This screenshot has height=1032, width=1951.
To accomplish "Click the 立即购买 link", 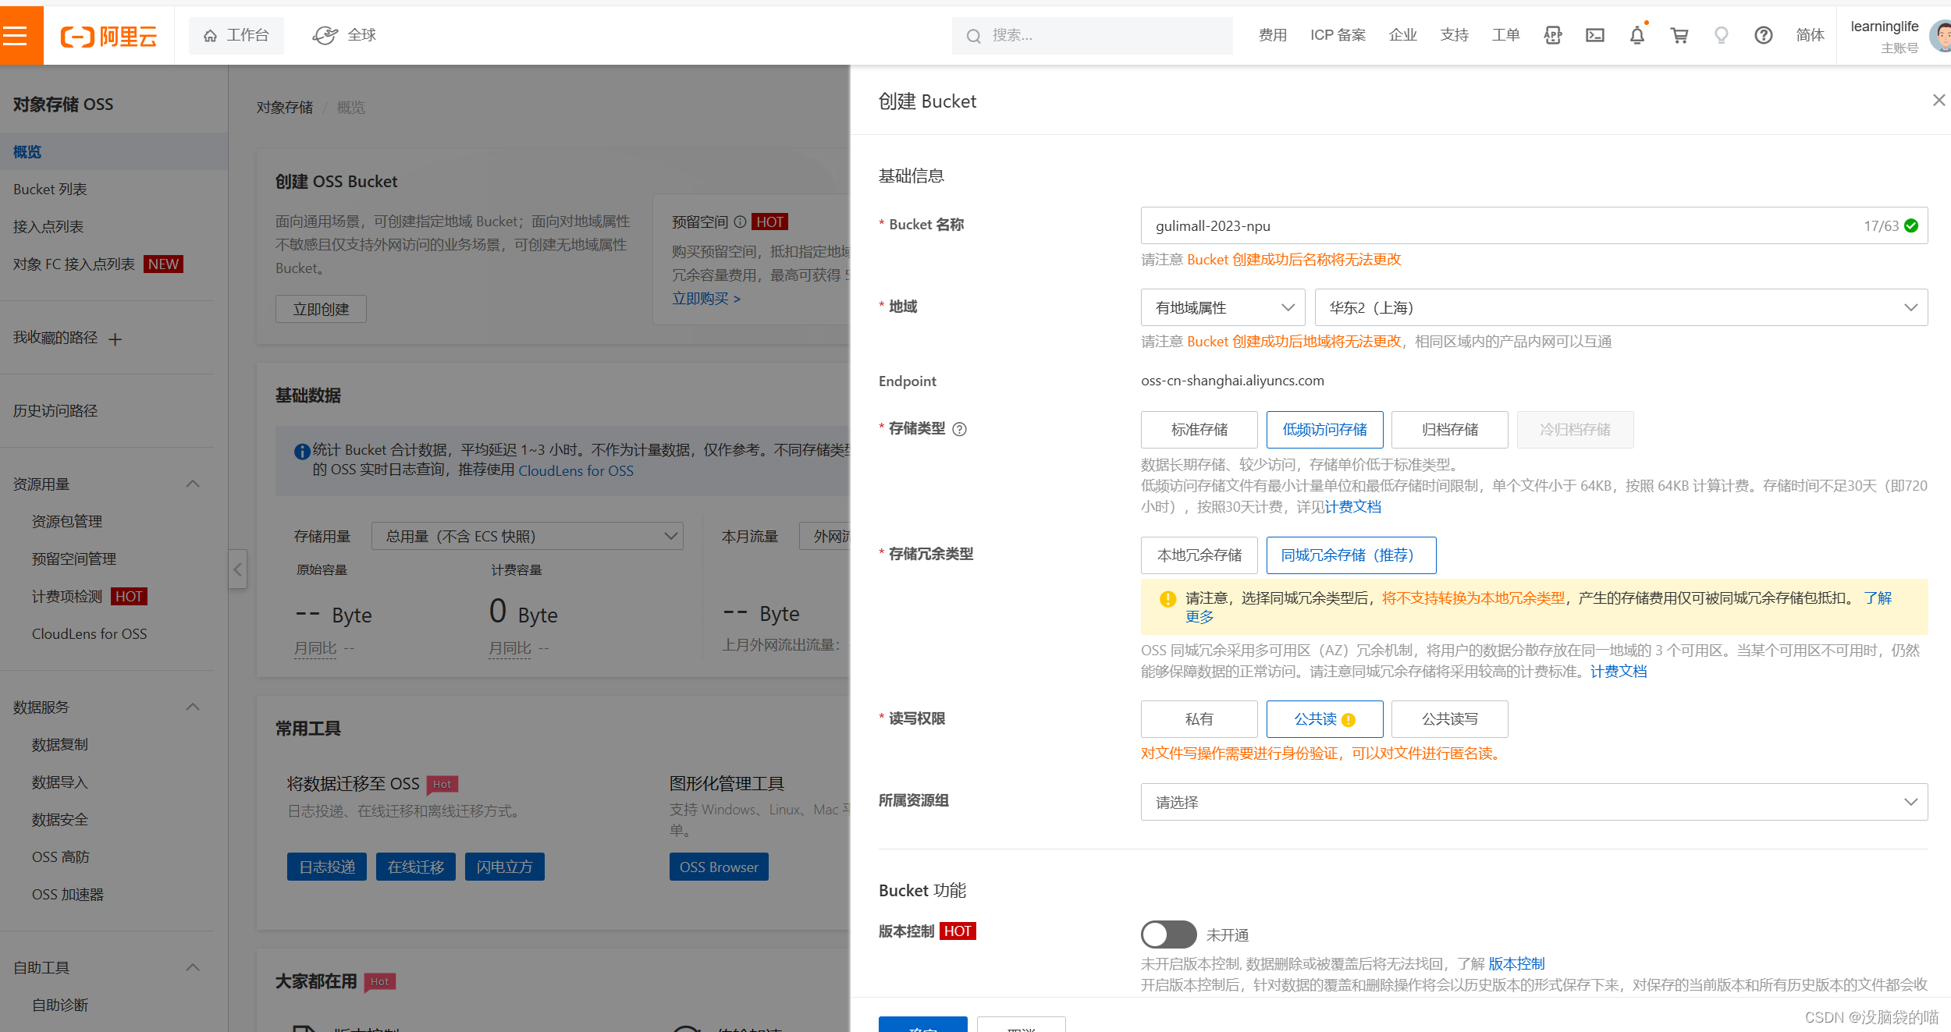I will coord(706,298).
